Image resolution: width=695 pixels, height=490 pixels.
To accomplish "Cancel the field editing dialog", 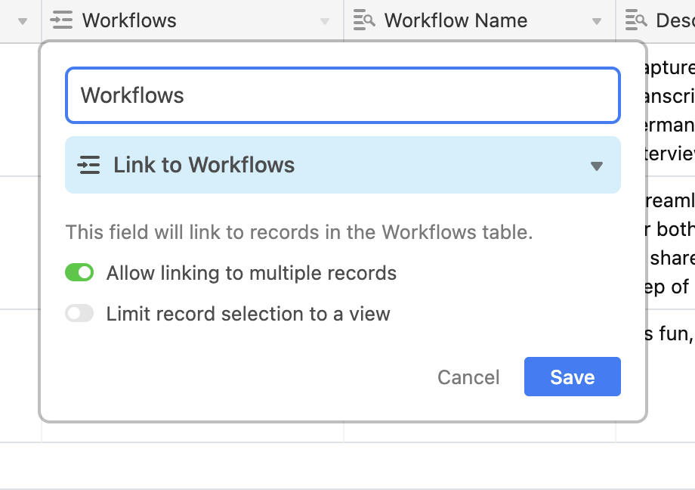I will (x=468, y=377).
